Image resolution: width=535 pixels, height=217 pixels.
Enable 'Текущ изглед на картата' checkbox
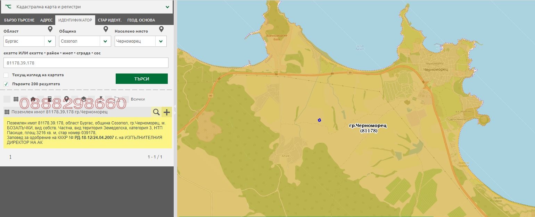[x=6, y=75]
